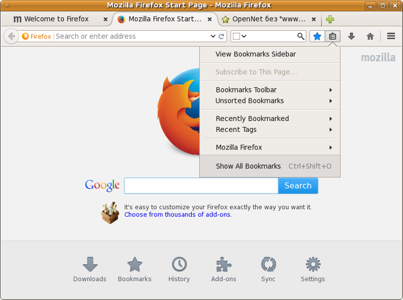Click the Google logo

(x=102, y=185)
